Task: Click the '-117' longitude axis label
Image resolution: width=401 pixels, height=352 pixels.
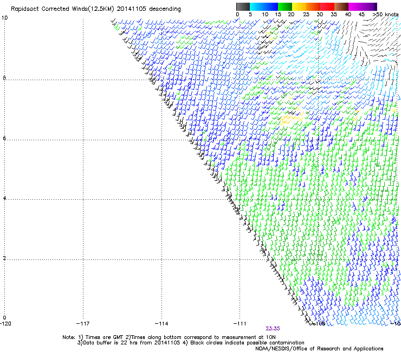Action: (83, 324)
